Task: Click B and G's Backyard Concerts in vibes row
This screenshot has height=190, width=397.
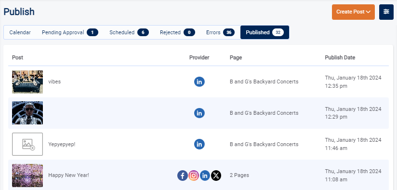Action: pos(264,82)
